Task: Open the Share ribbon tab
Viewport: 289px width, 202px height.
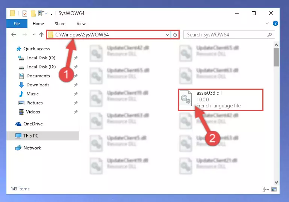Action: 60,24
